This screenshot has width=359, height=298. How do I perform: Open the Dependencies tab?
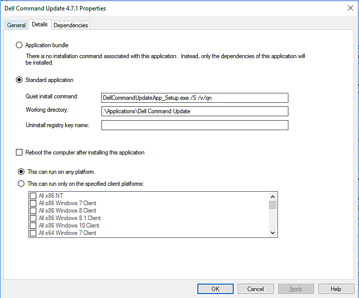[71, 25]
